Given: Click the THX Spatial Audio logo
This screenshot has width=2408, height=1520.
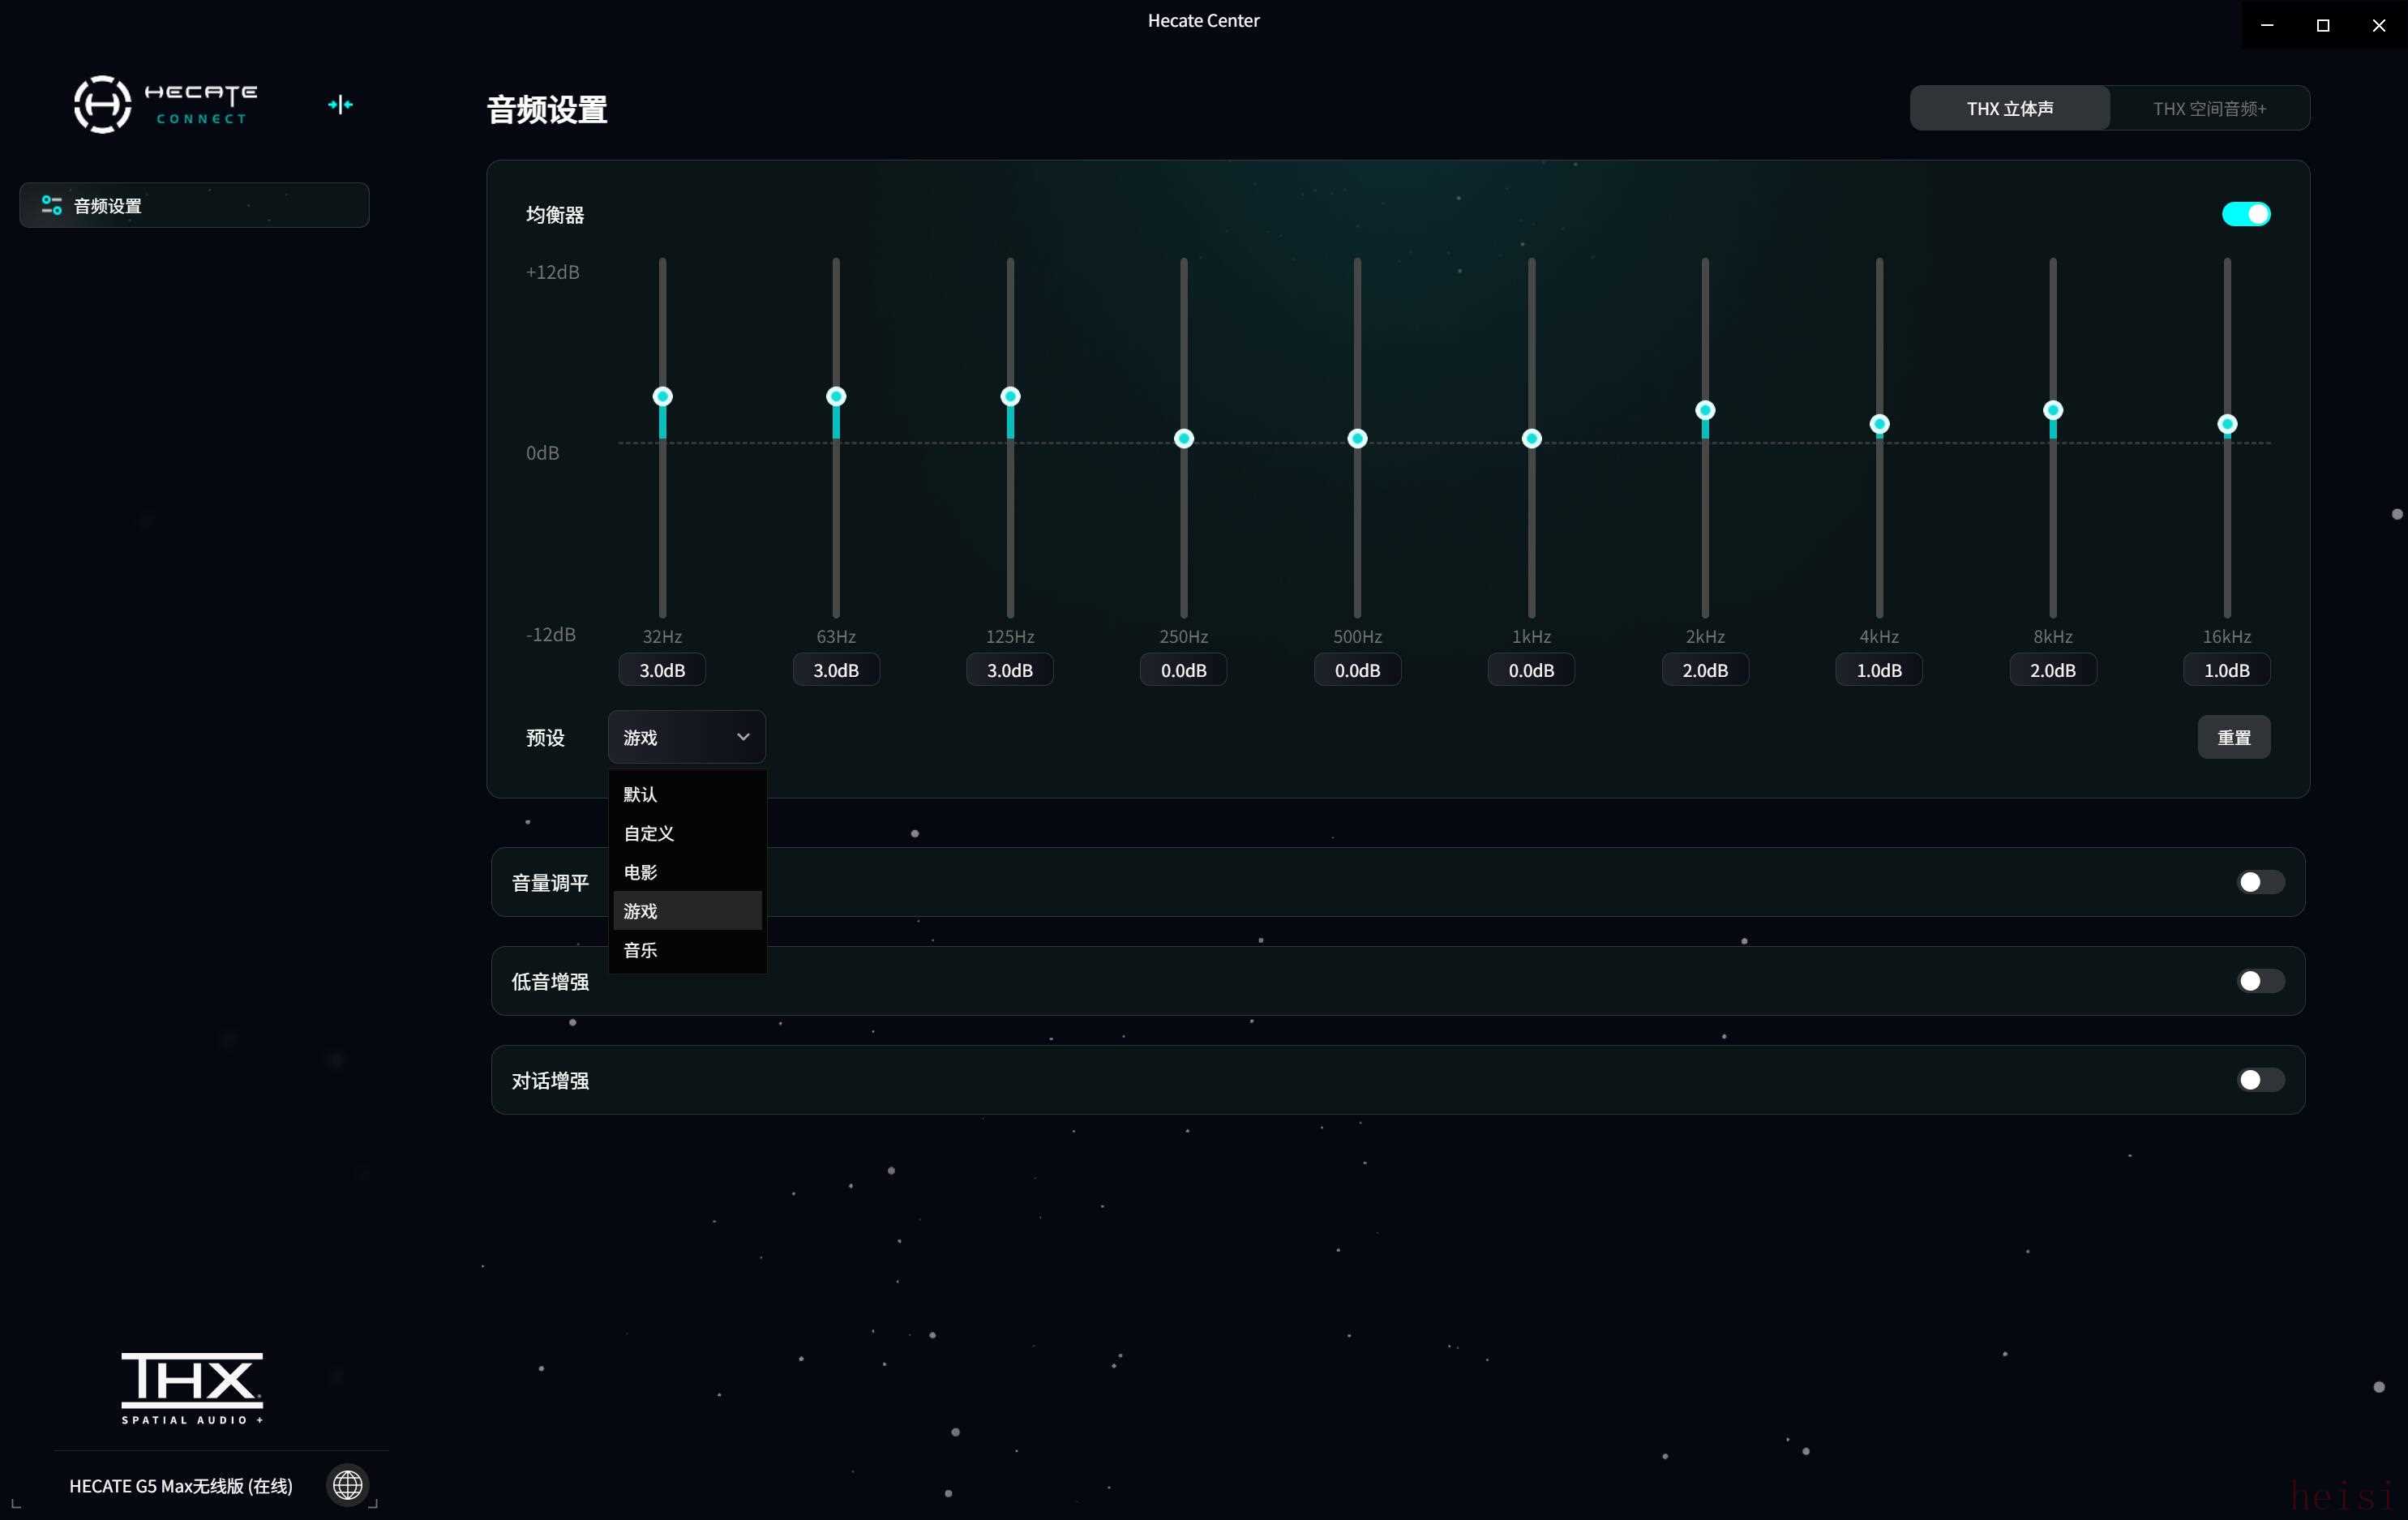Looking at the screenshot, I should pyautogui.click(x=192, y=1387).
